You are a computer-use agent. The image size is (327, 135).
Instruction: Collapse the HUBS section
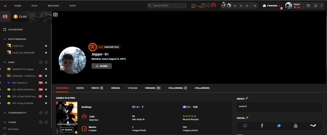coord(5,62)
